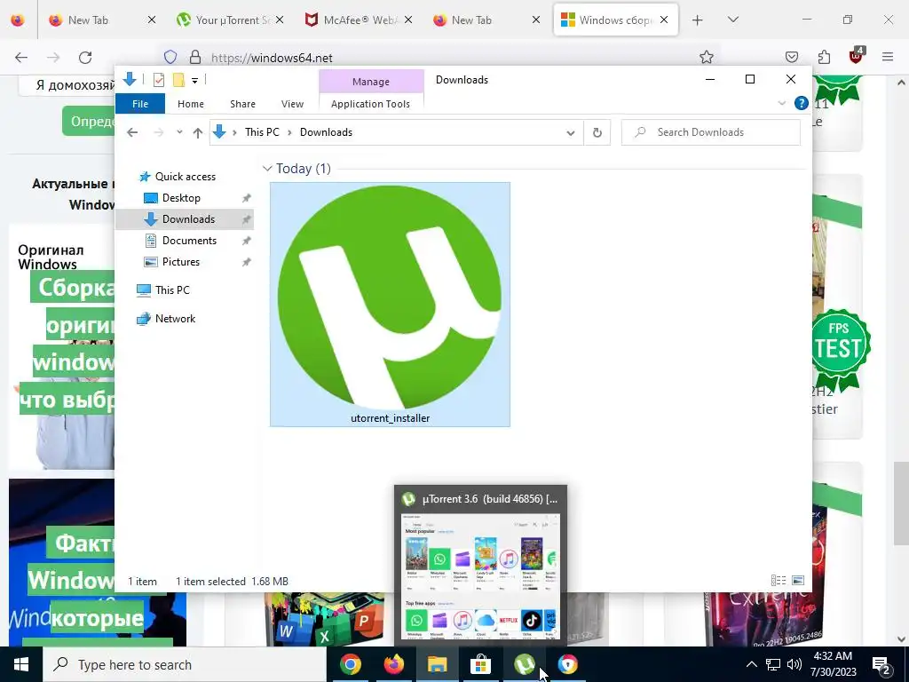This screenshot has width=909, height=682.
Task: Open a new Firefox tab
Action: 698,20
